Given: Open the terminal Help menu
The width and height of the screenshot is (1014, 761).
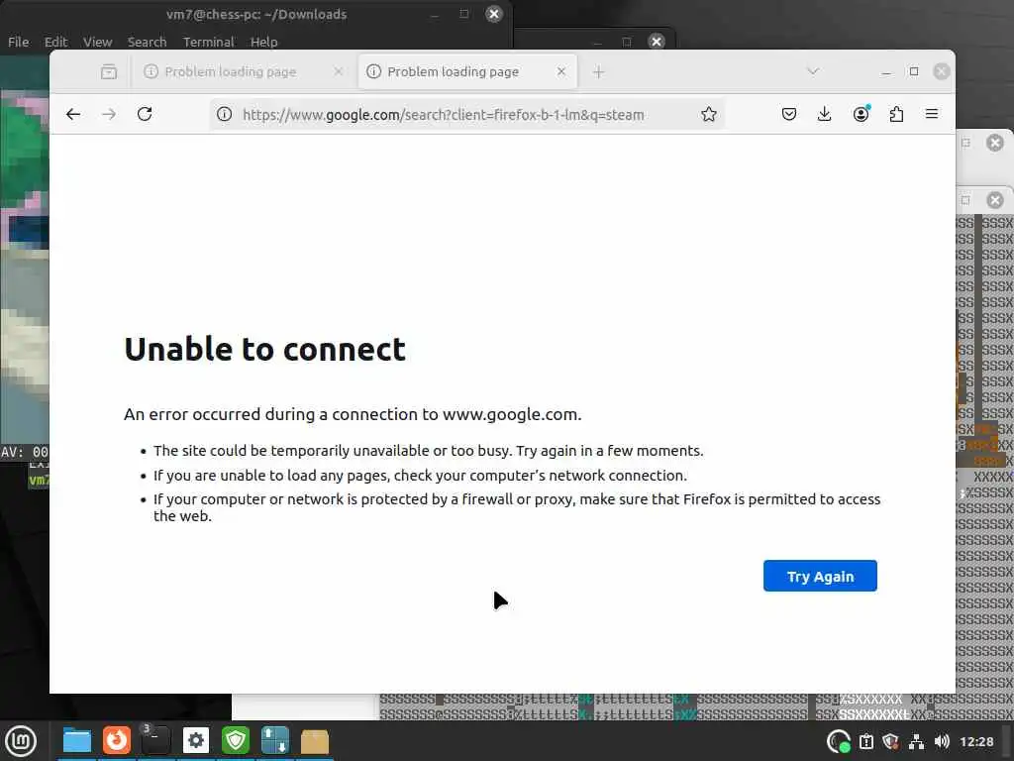Looking at the screenshot, I should (263, 42).
